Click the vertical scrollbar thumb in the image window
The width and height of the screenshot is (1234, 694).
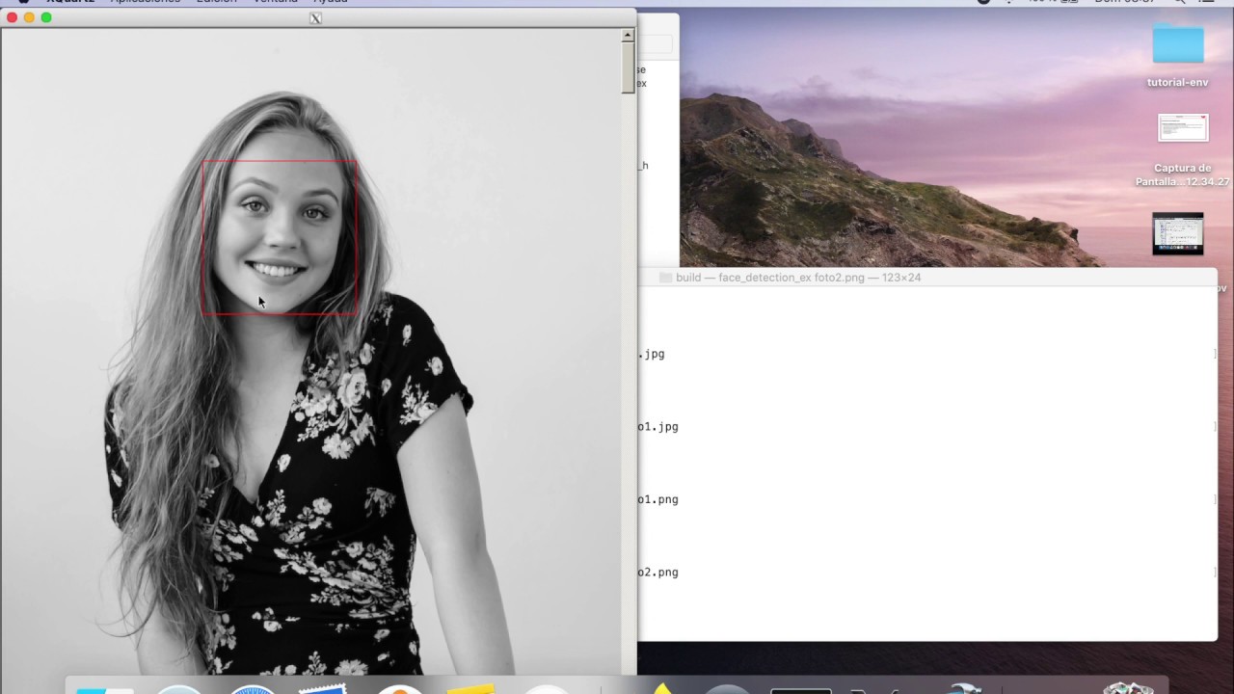click(x=628, y=67)
